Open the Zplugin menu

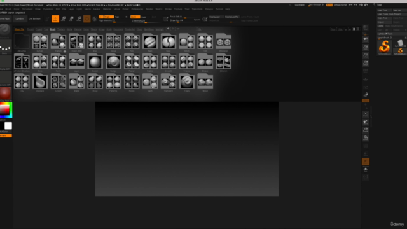click(x=209, y=9)
